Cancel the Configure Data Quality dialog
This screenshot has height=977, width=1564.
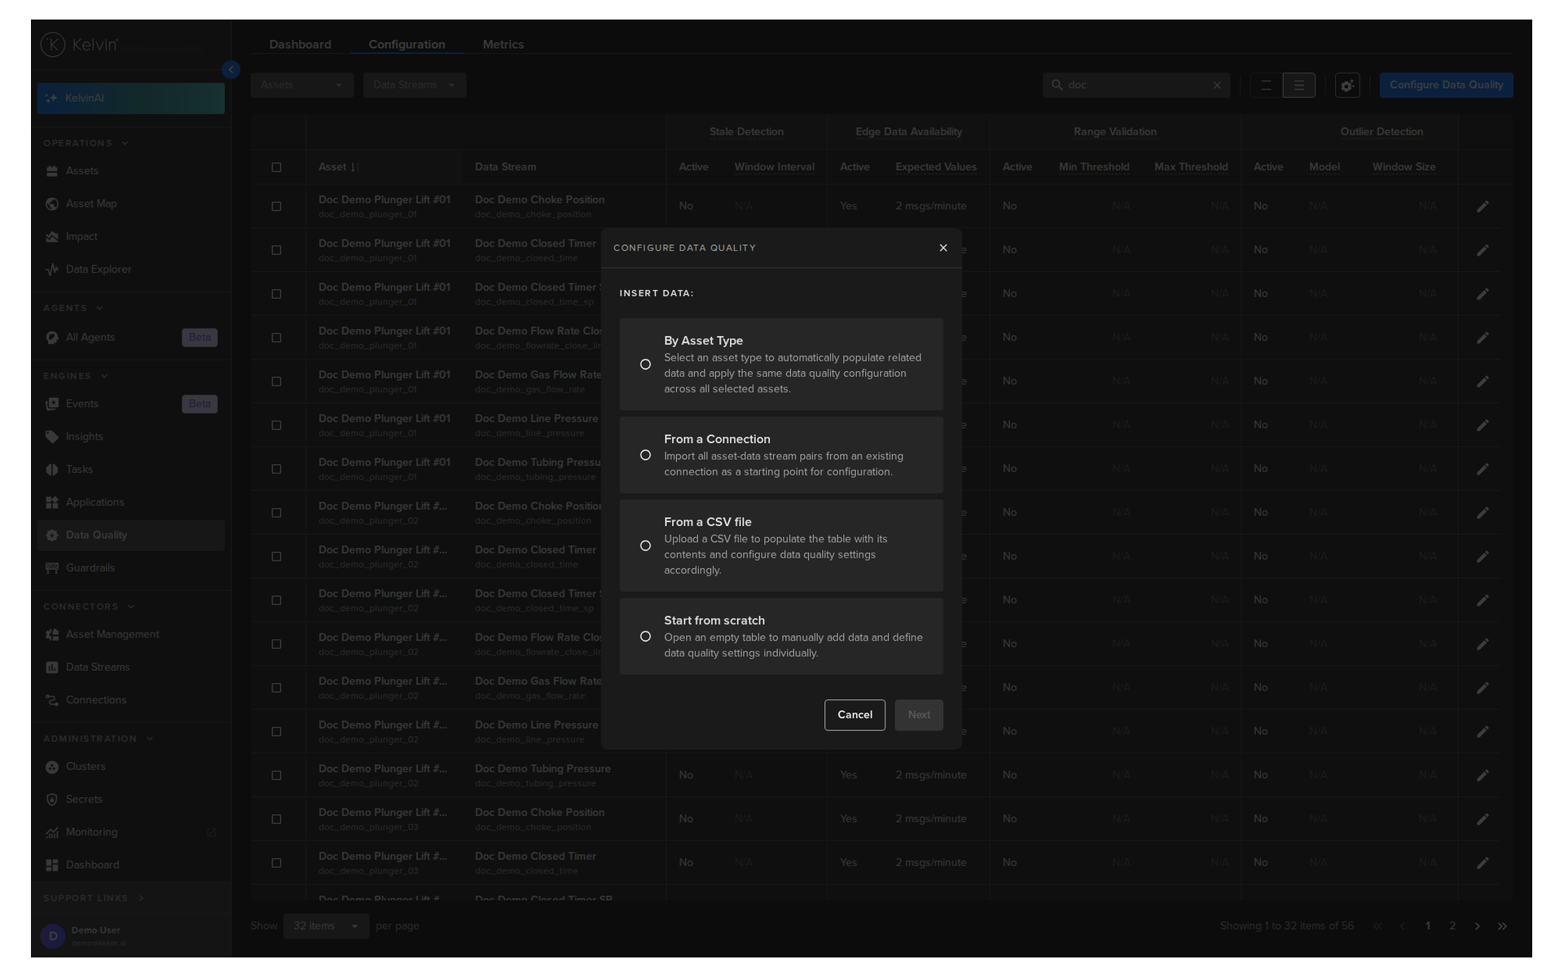coord(854,715)
